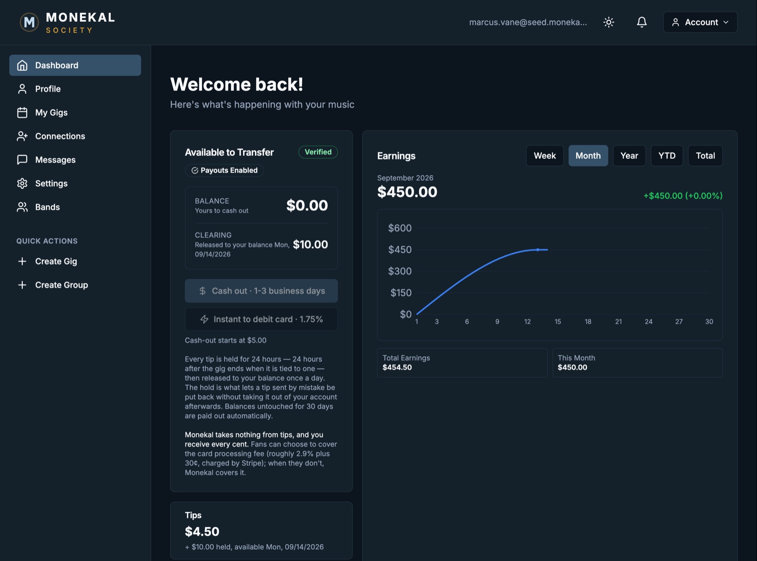Click the Settings gear icon
757x561 pixels.
(22, 183)
